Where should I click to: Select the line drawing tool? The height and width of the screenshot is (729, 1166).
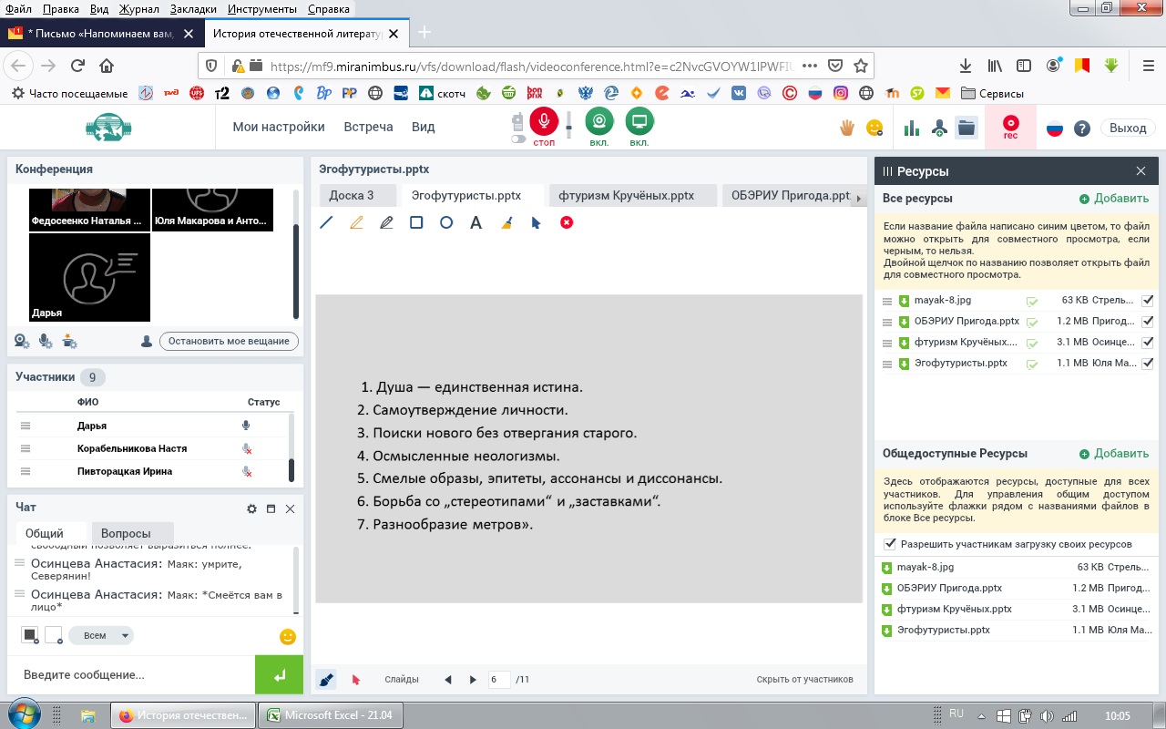click(x=327, y=222)
